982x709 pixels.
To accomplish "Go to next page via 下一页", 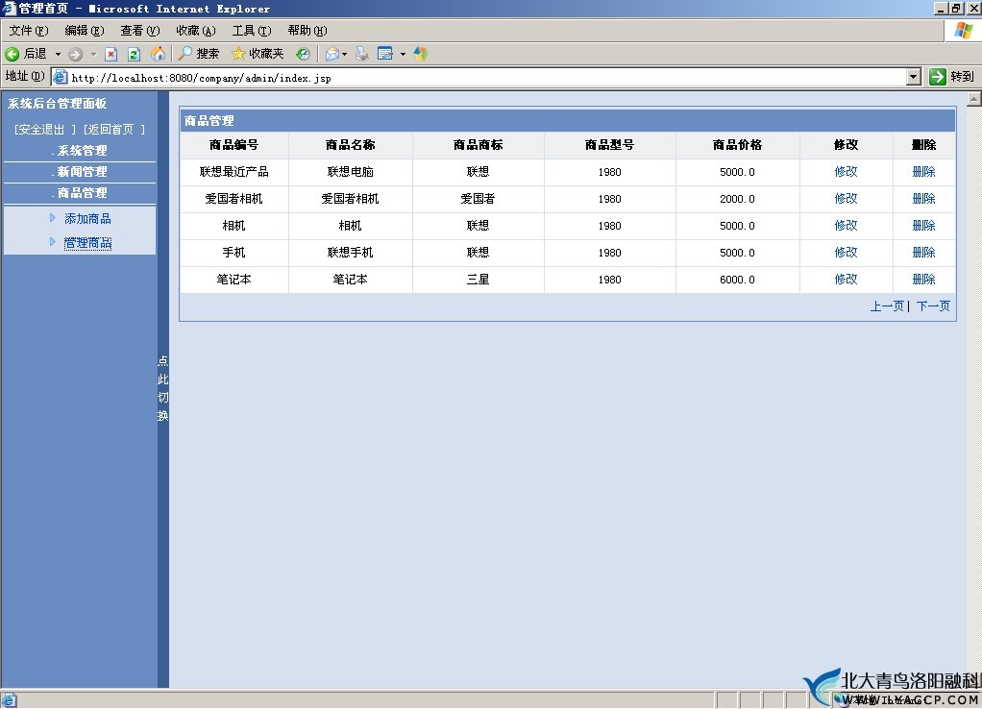I will pyautogui.click(x=933, y=306).
